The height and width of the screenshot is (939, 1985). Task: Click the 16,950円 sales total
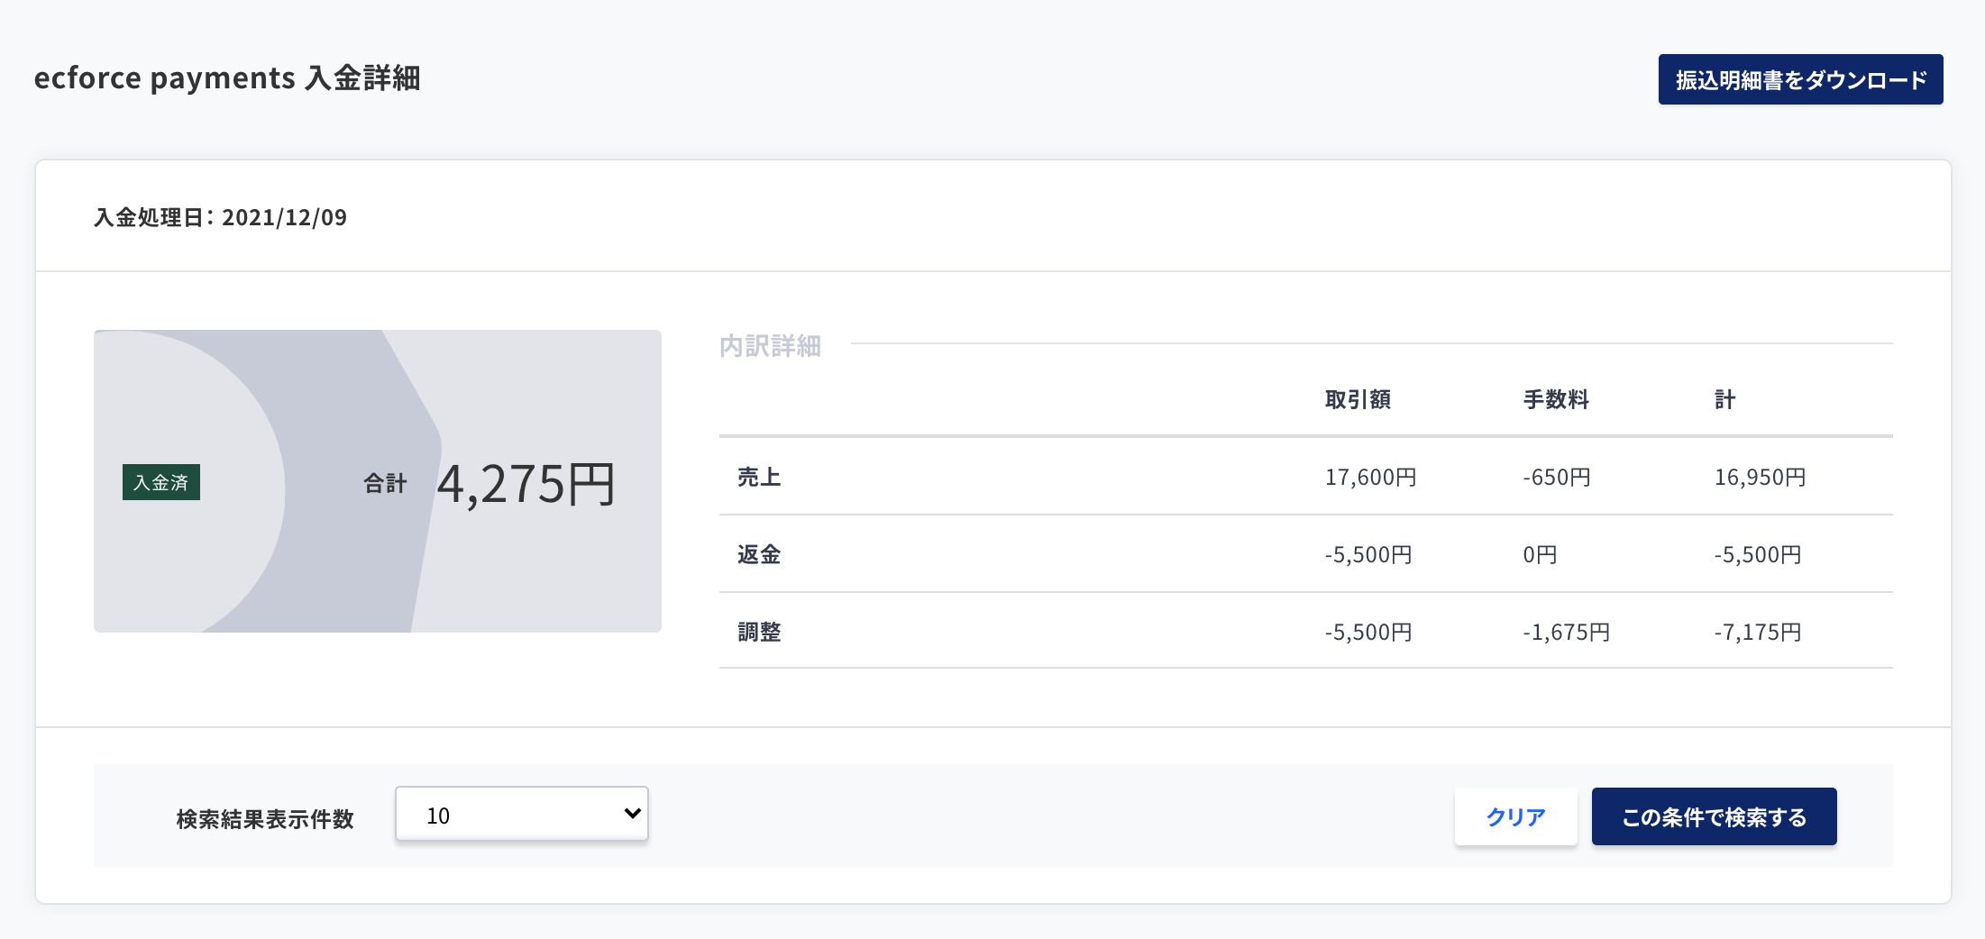pos(1760,477)
